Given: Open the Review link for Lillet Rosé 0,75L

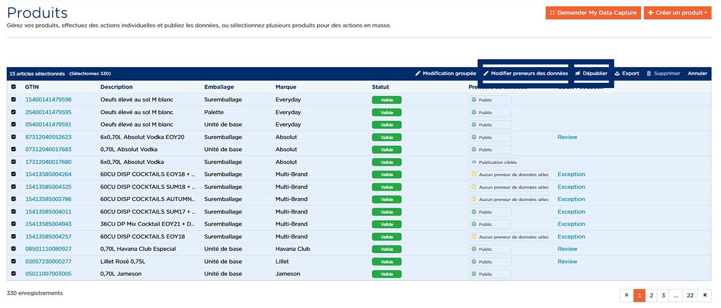Looking at the screenshot, I should tap(568, 262).
